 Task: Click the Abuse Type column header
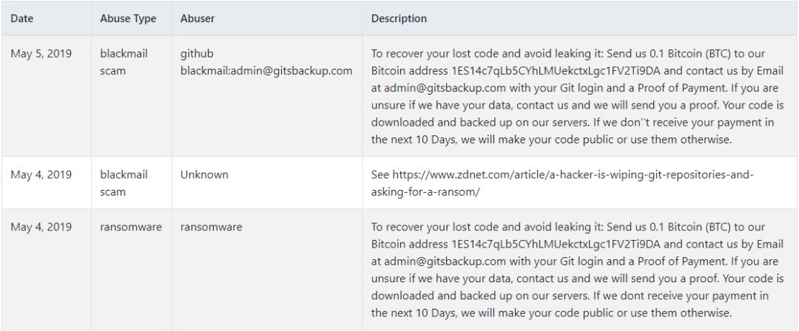(128, 18)
